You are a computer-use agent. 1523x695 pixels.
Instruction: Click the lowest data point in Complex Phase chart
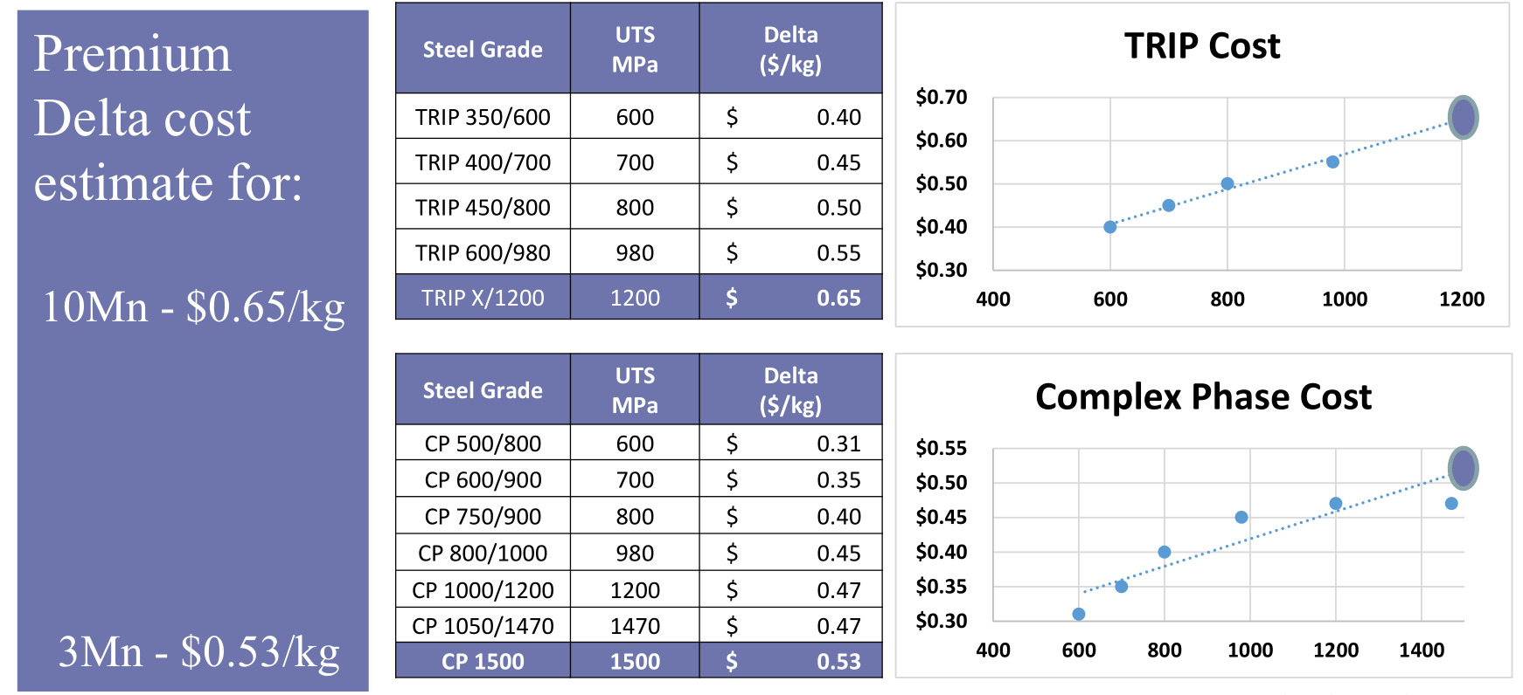coord(1079,614)
